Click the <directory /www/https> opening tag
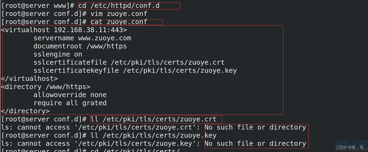 (46, 87)
